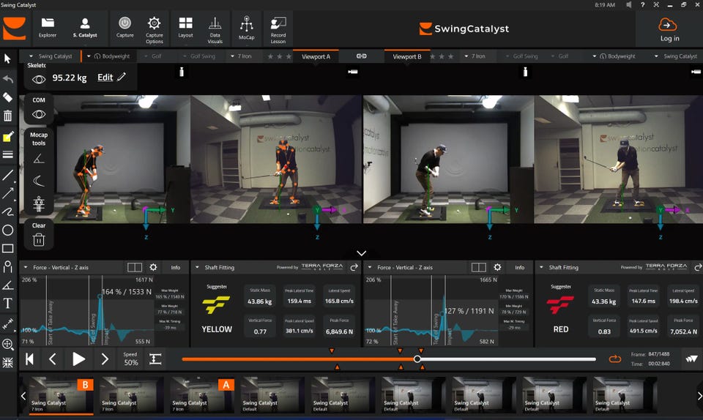Select the circle drawing tool
This screenshot has width=703, height=420.
(7, 230)
